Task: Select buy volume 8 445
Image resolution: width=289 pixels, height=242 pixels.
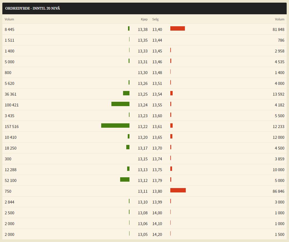Action: [9, 29]
